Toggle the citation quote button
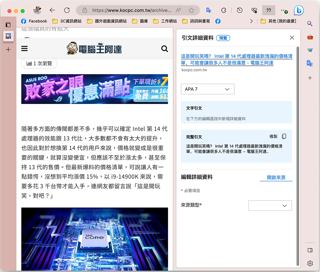Screen dimensions: 320x272 tap(269, 10)
